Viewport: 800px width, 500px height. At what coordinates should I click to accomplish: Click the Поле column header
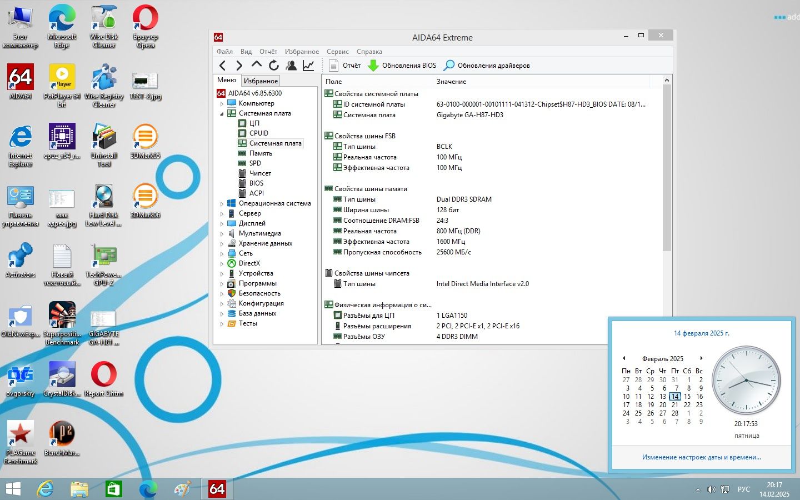(377, 82)
